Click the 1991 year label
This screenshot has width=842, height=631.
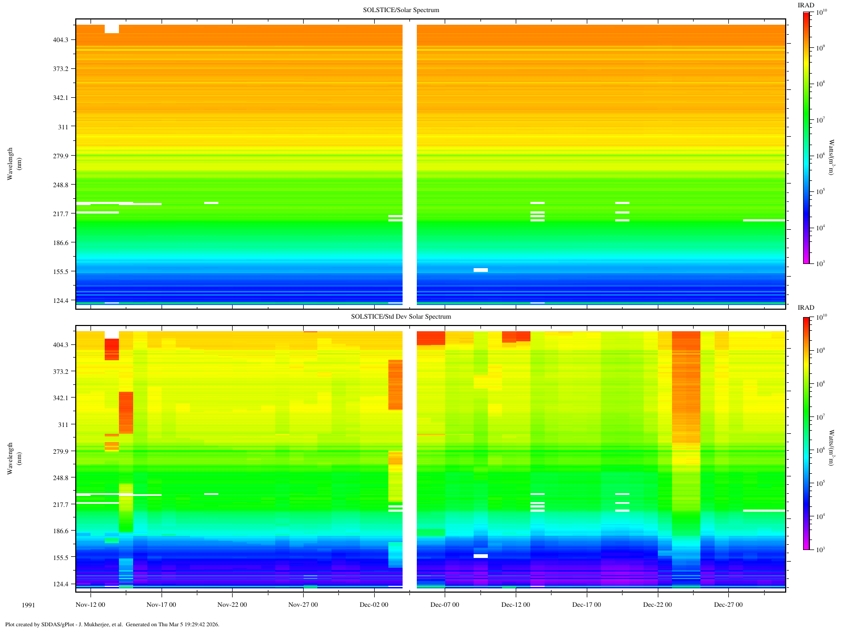(x=28, y=605)
